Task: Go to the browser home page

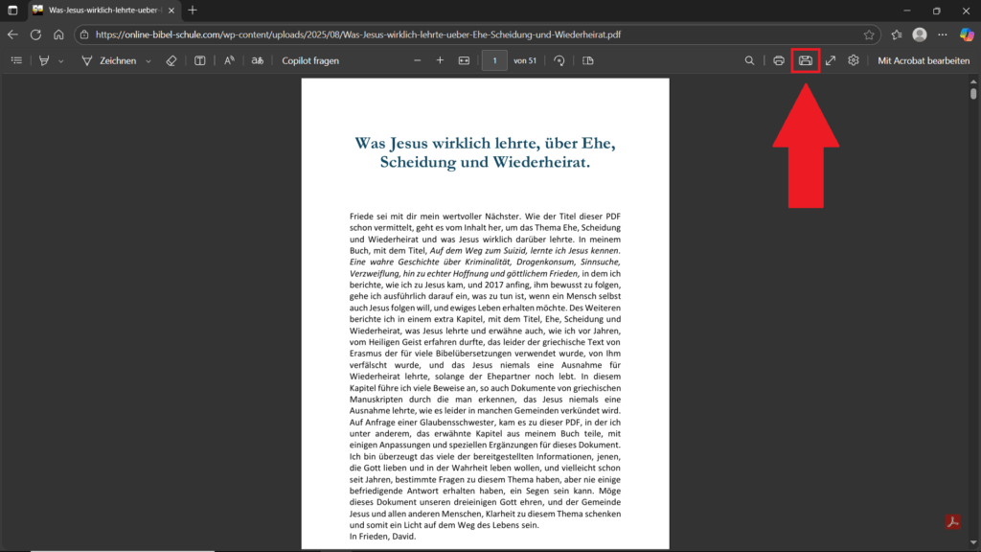Action: (x=58, y=35)
